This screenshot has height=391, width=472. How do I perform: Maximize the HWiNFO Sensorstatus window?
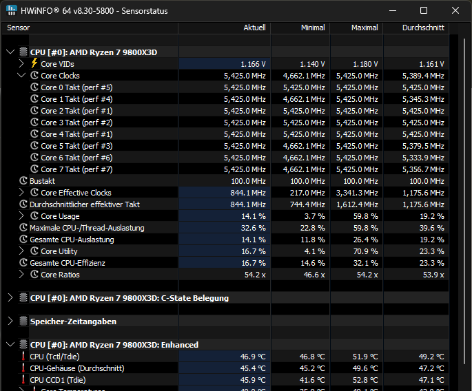[424, 10]
